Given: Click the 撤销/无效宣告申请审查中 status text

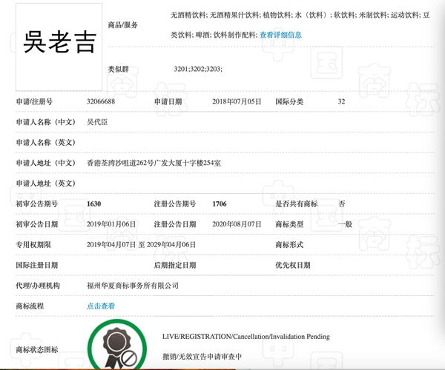Looking at the screenshot, I should click(202, 357).
